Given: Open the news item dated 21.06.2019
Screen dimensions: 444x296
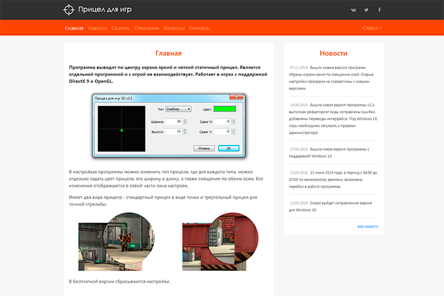Looking at the screenshot, I should point(333,179).
